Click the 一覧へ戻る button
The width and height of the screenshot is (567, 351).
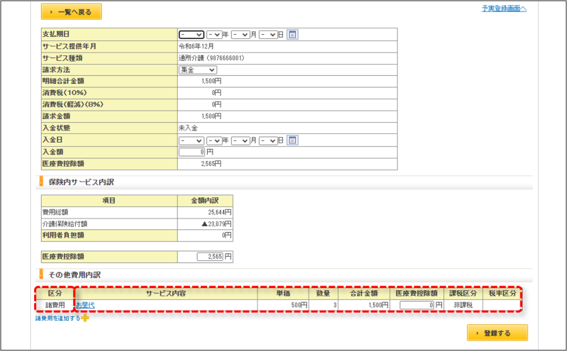tap(71, 12)
